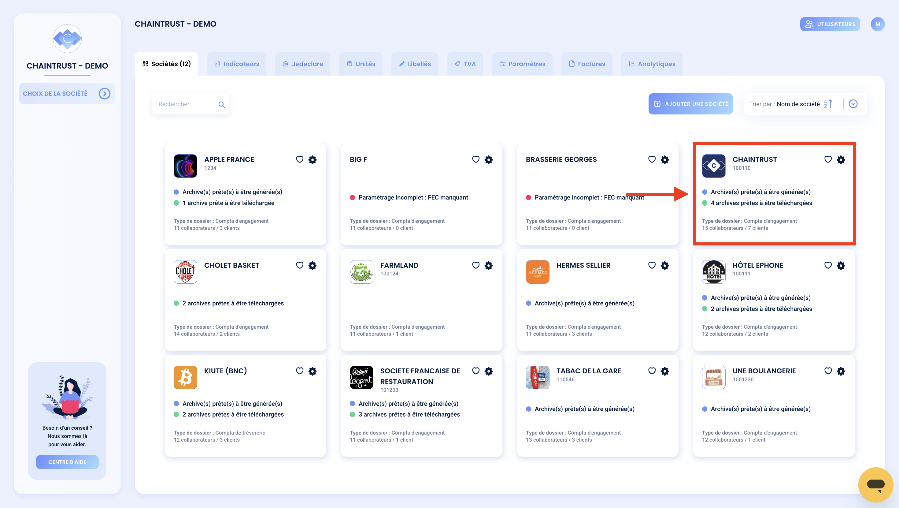The height and width of the screenshot is (508, 899).
Task: Open settings gear for CHOLET BASKET
Action: tap(312, 266)
